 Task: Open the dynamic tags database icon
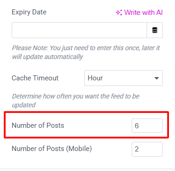pos(155,30)
